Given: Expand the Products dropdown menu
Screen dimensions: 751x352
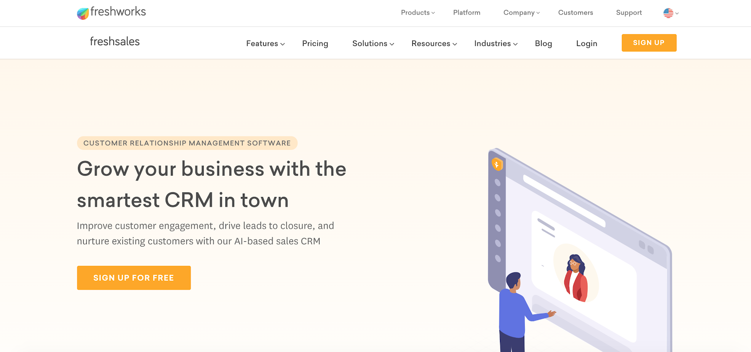Looking at the screenshot, I should (x=418, y=13).
